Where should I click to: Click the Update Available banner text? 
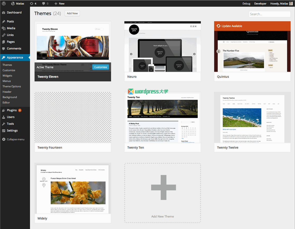tap(232, 26)
